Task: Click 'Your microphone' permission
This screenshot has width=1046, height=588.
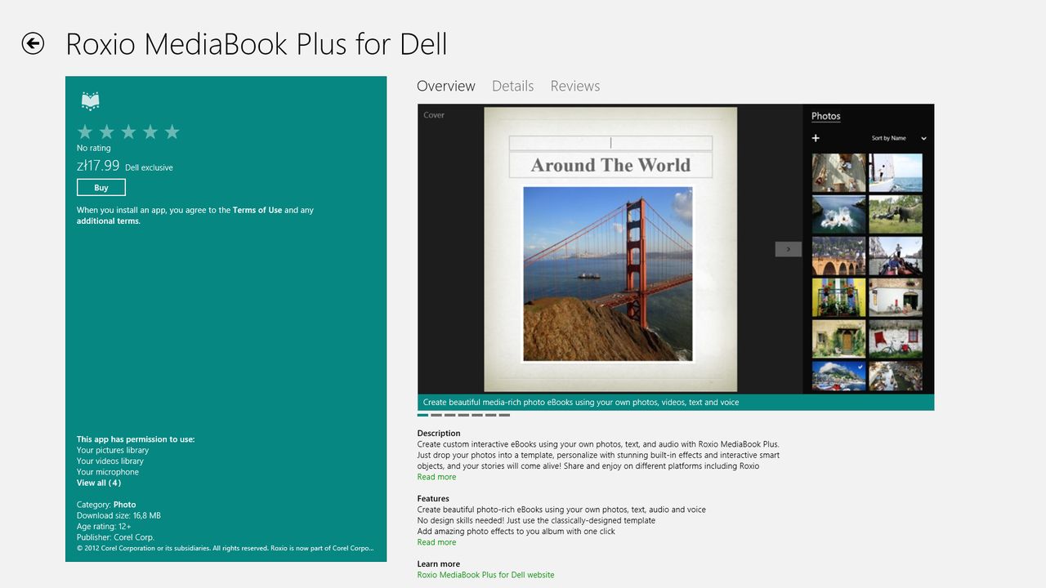Action: 108,472
